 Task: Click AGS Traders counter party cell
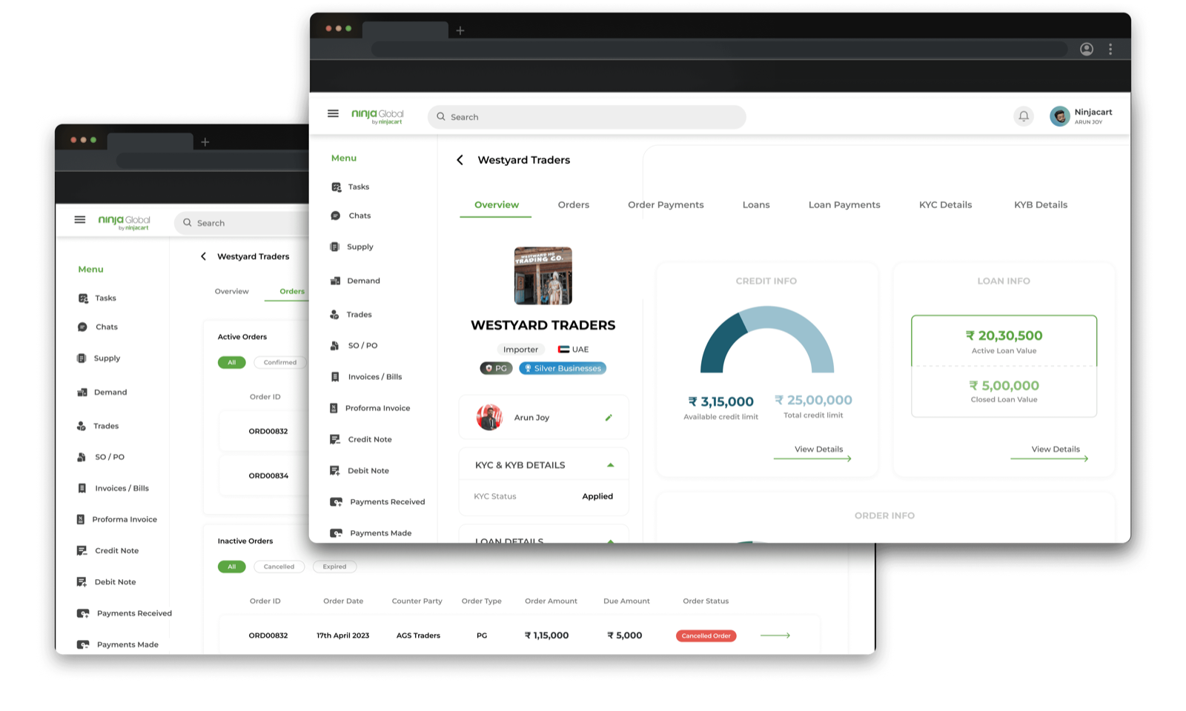click(x=418, y=635)
